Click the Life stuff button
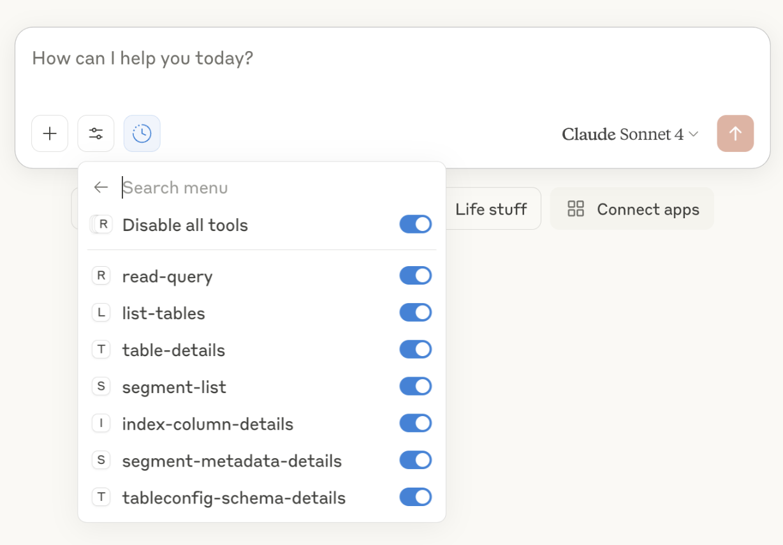This screenshot has height=545, width=783. [x=491, y=209]
